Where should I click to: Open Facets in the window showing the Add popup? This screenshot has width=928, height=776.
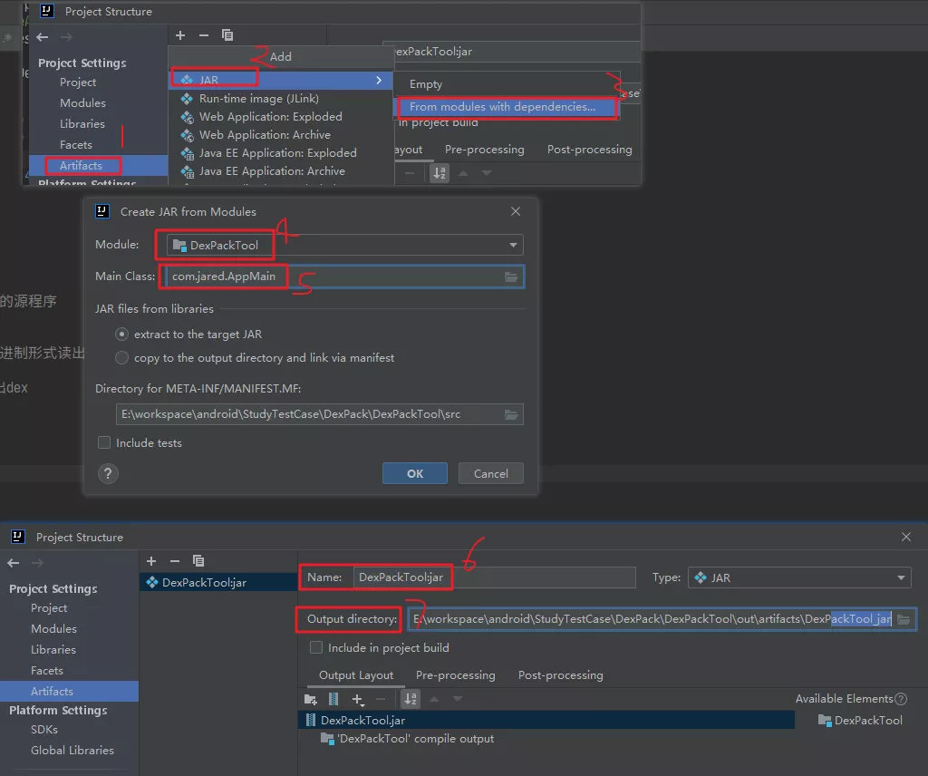tap(76, 144)
